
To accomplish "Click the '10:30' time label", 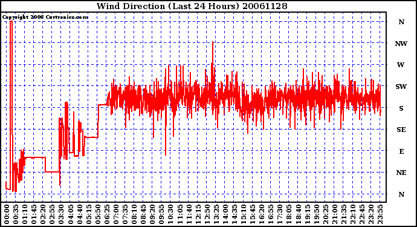I will [170, 215].
